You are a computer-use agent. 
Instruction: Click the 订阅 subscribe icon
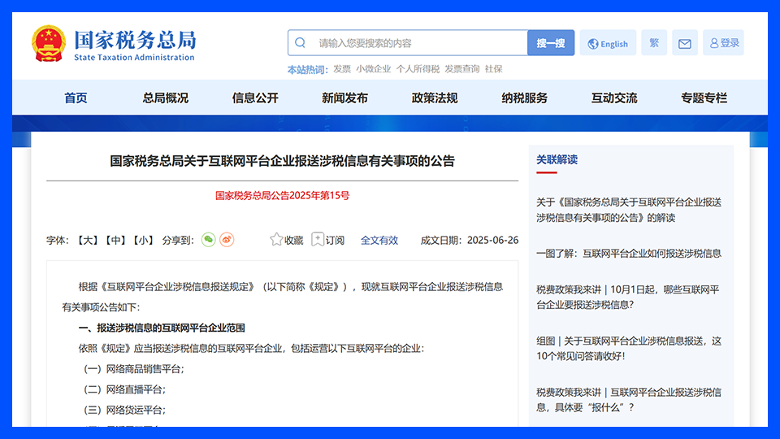pos(318,240)
